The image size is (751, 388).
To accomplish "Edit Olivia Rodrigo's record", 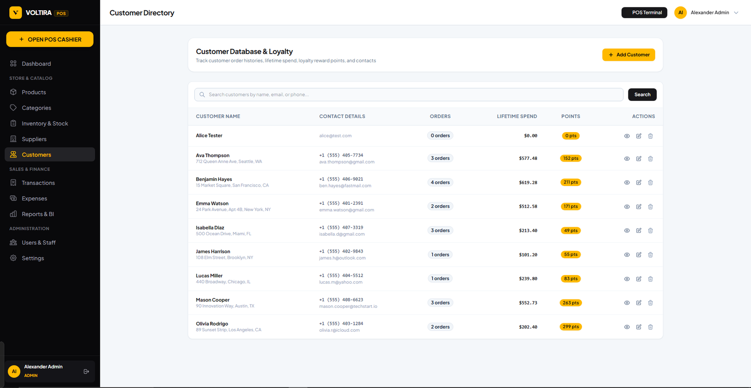I will pyautogui.click(x=639, y=327).
